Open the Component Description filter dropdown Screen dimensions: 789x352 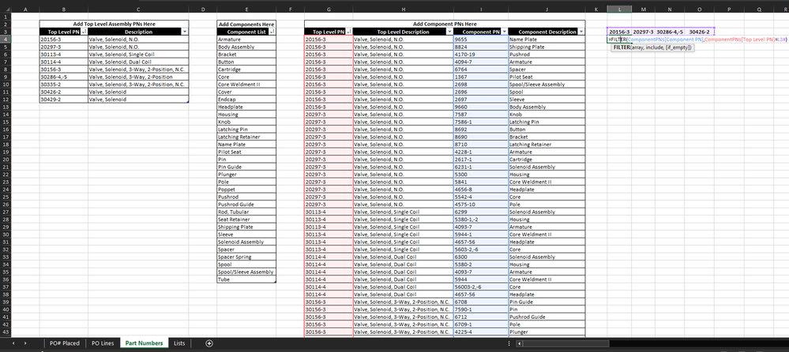[581, 32]
